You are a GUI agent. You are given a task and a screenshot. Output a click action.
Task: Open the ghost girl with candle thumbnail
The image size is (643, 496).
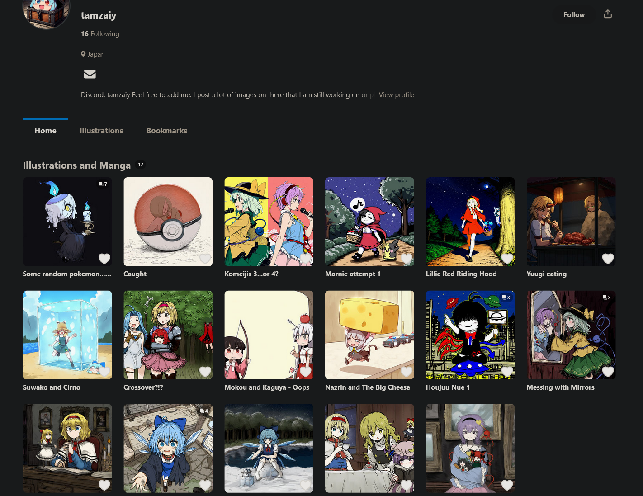point(67,222)
